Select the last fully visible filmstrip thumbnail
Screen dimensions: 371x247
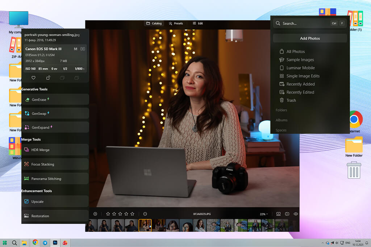point(282,225)
